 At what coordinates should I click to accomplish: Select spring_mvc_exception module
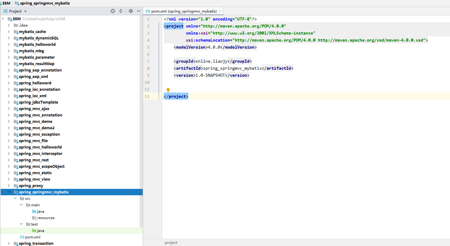[39, 134]
